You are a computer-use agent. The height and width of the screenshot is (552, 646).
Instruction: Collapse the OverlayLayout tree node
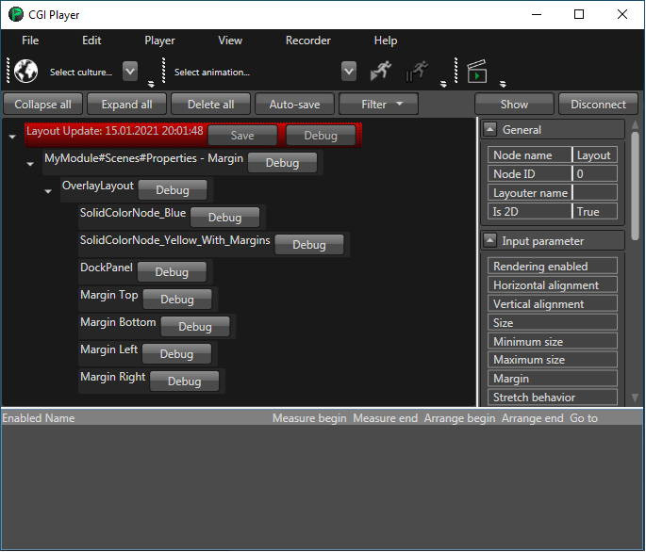coord(48,191)
